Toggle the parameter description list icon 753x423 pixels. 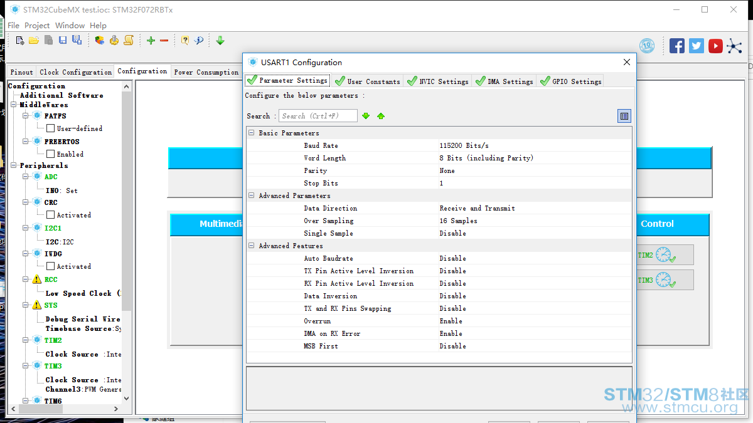pos(624,116)
